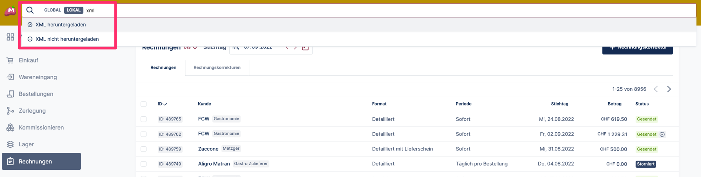Open the dashboard grid icon in sidebar
This screenshot has height=177, width=701.
(x=10, y=37)
